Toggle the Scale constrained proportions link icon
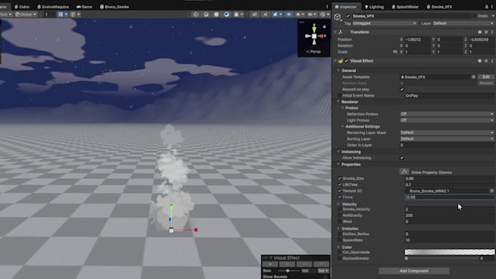Screen dimensions: 496x279 point(395,52)
